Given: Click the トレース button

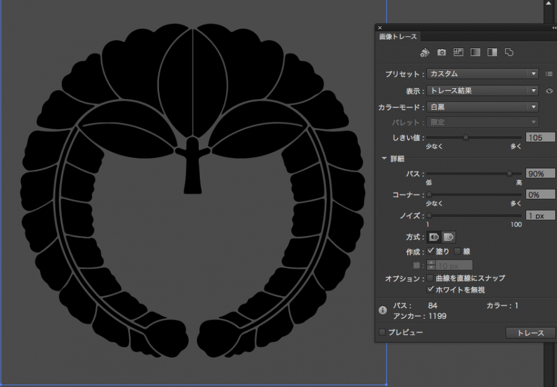Looking at the screenshot, I should click(530, 333).
